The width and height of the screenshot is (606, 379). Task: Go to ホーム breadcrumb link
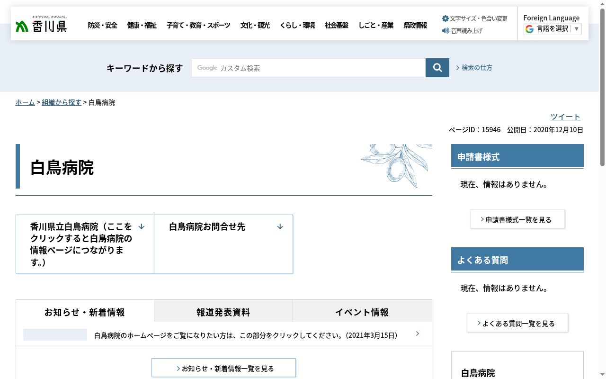click(x=25, y=102)
